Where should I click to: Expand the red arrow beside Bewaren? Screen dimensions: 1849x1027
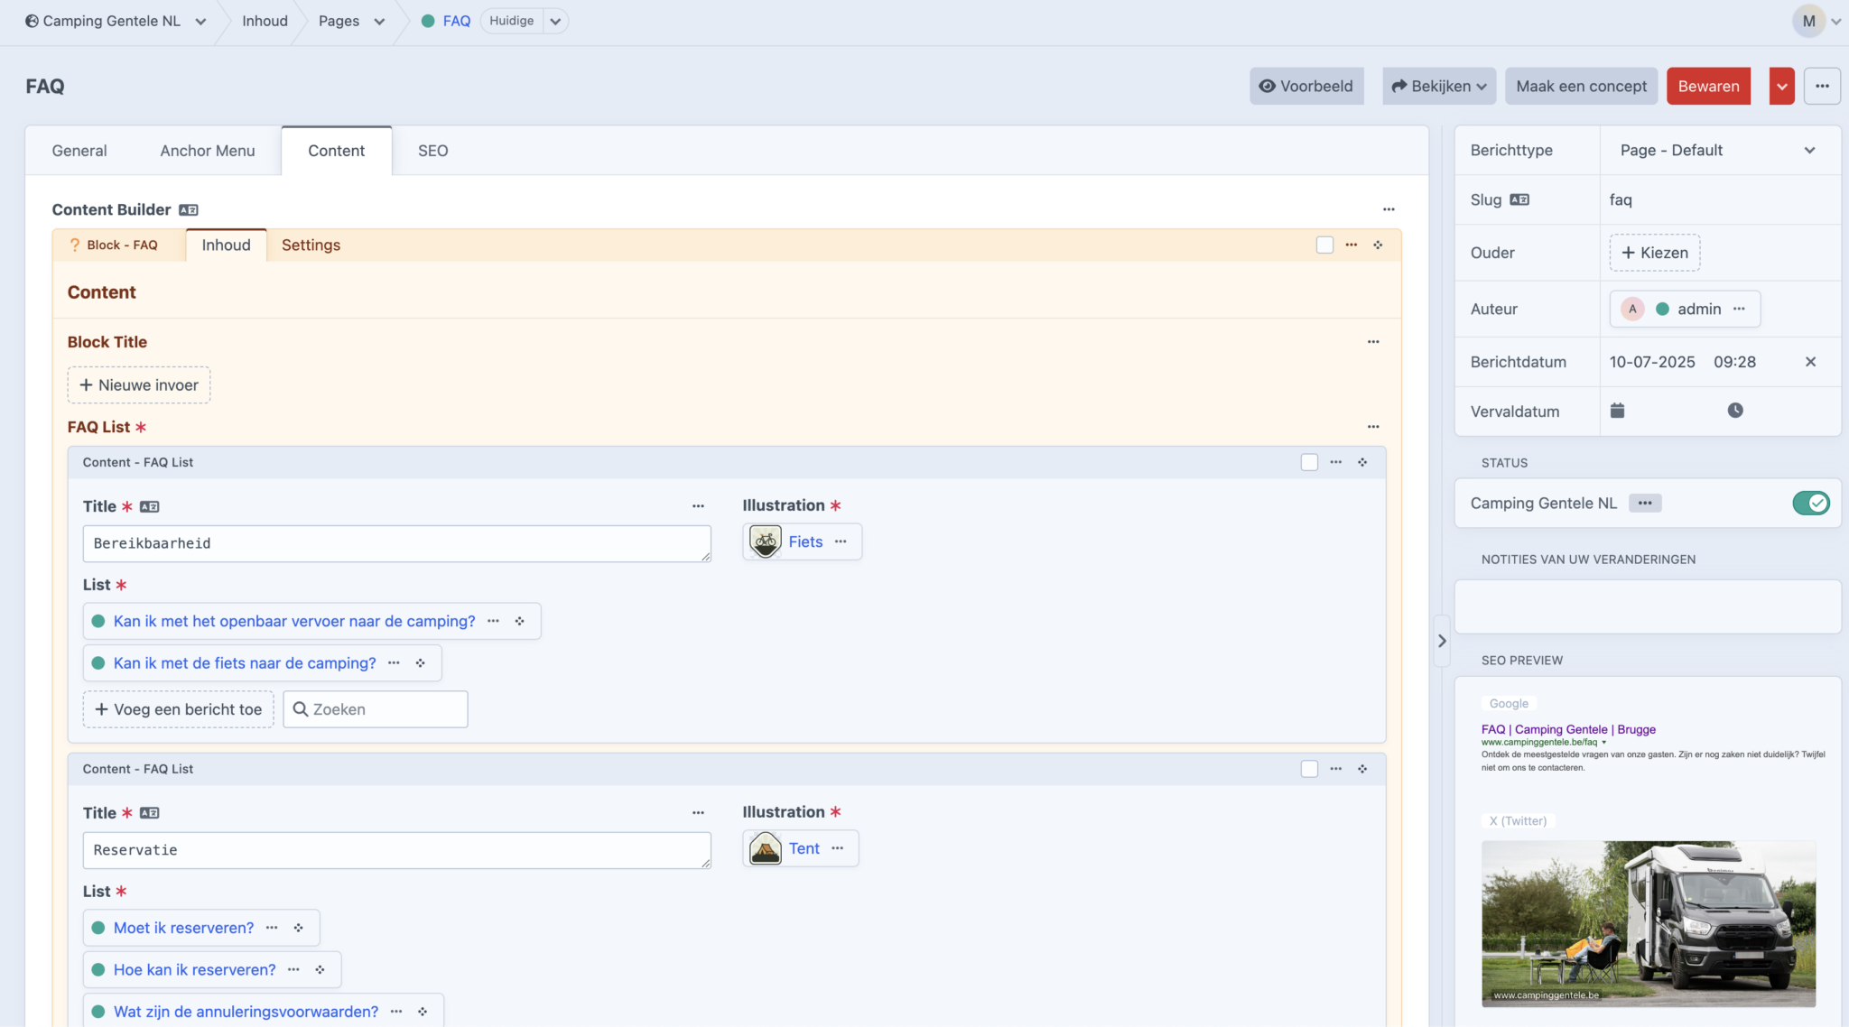click(1781, 87)
